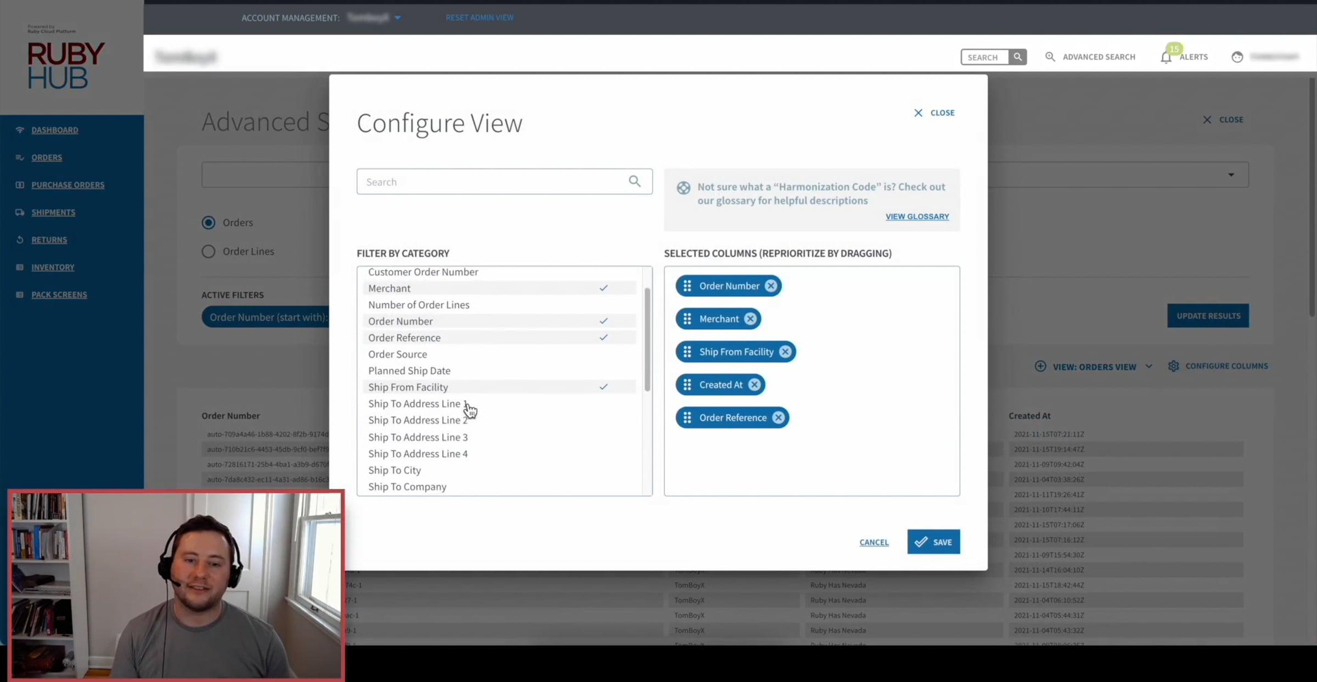Click Configure Columns link on Advanced Search
This screenshot has width=1317, height=682.
tap(1226, 366)
